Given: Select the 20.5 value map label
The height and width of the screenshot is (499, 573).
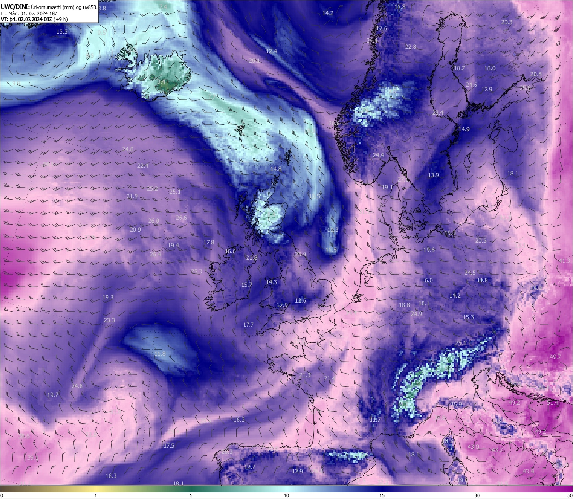Looking at the screenshot, I should (x=481, y=240).
